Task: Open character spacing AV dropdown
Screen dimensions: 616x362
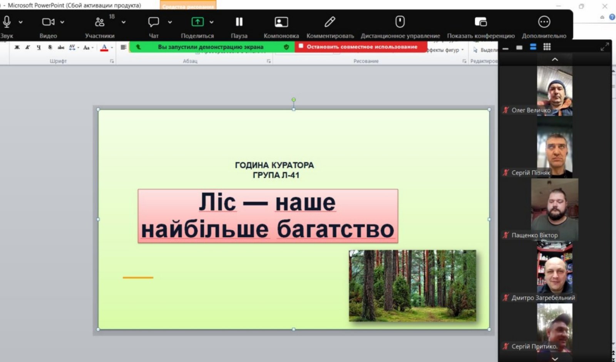Action: [74, 47]
